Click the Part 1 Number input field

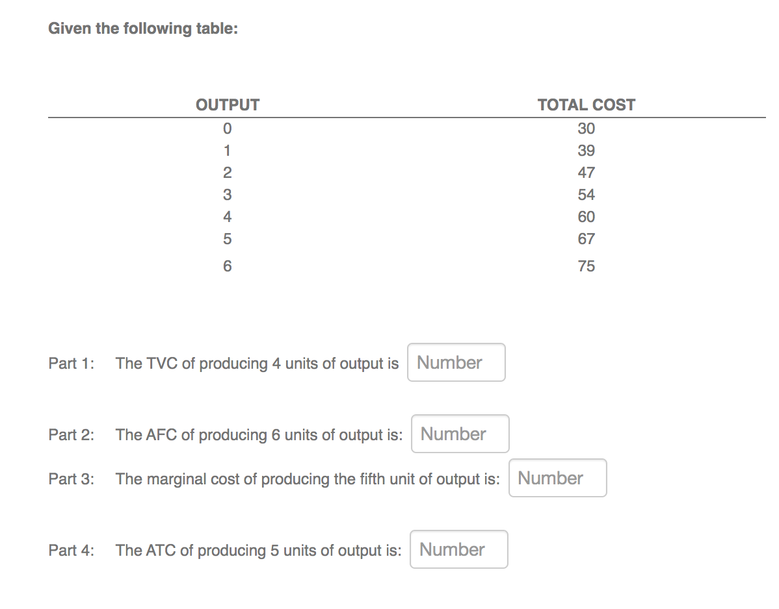point(456,362)
